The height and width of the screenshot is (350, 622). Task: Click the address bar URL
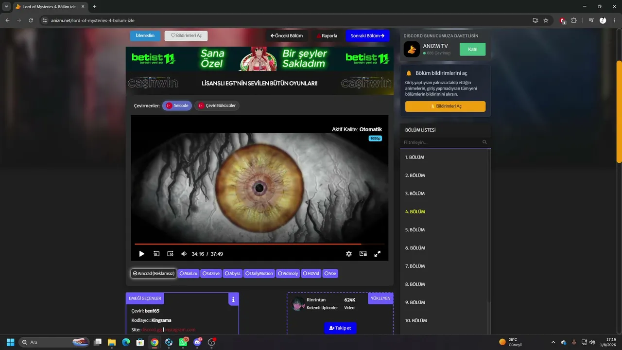[x=93, y=20]
